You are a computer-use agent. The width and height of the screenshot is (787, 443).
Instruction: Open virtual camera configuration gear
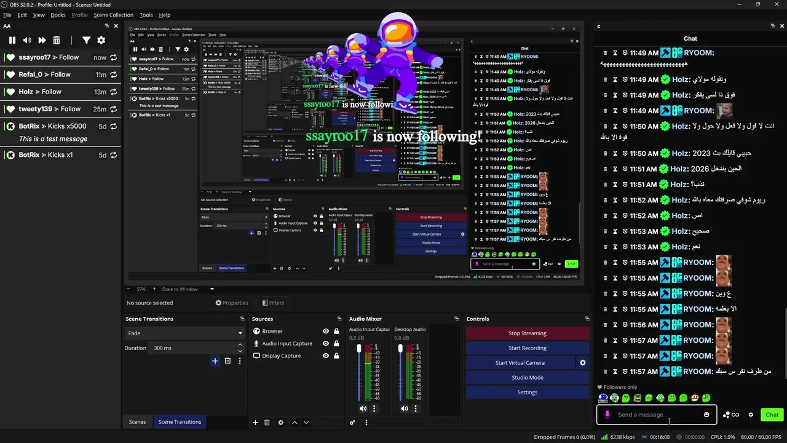pyautogui.click(x=583, y=363)
